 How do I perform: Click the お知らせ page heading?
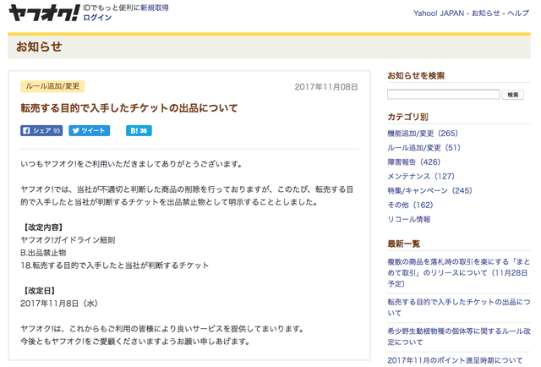point(39,47)
